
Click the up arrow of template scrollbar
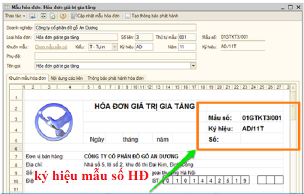[293, 87]
